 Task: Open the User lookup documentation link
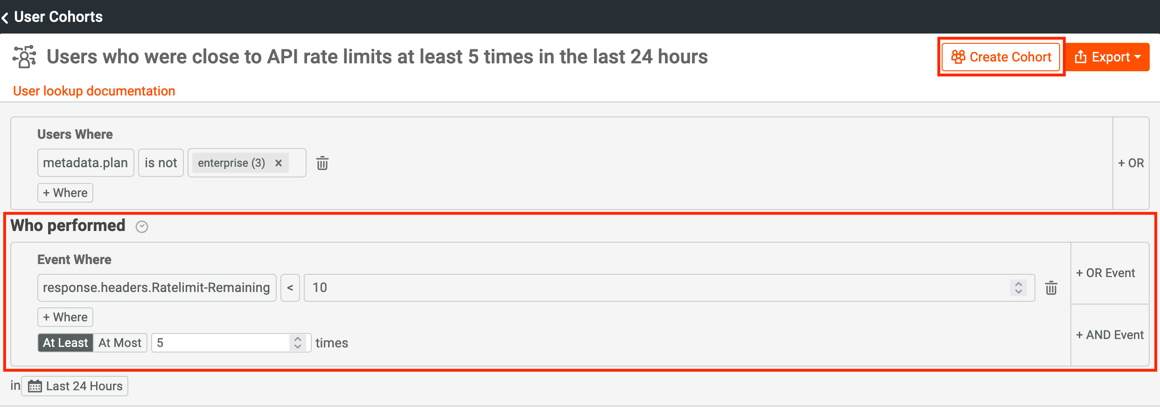94,91
